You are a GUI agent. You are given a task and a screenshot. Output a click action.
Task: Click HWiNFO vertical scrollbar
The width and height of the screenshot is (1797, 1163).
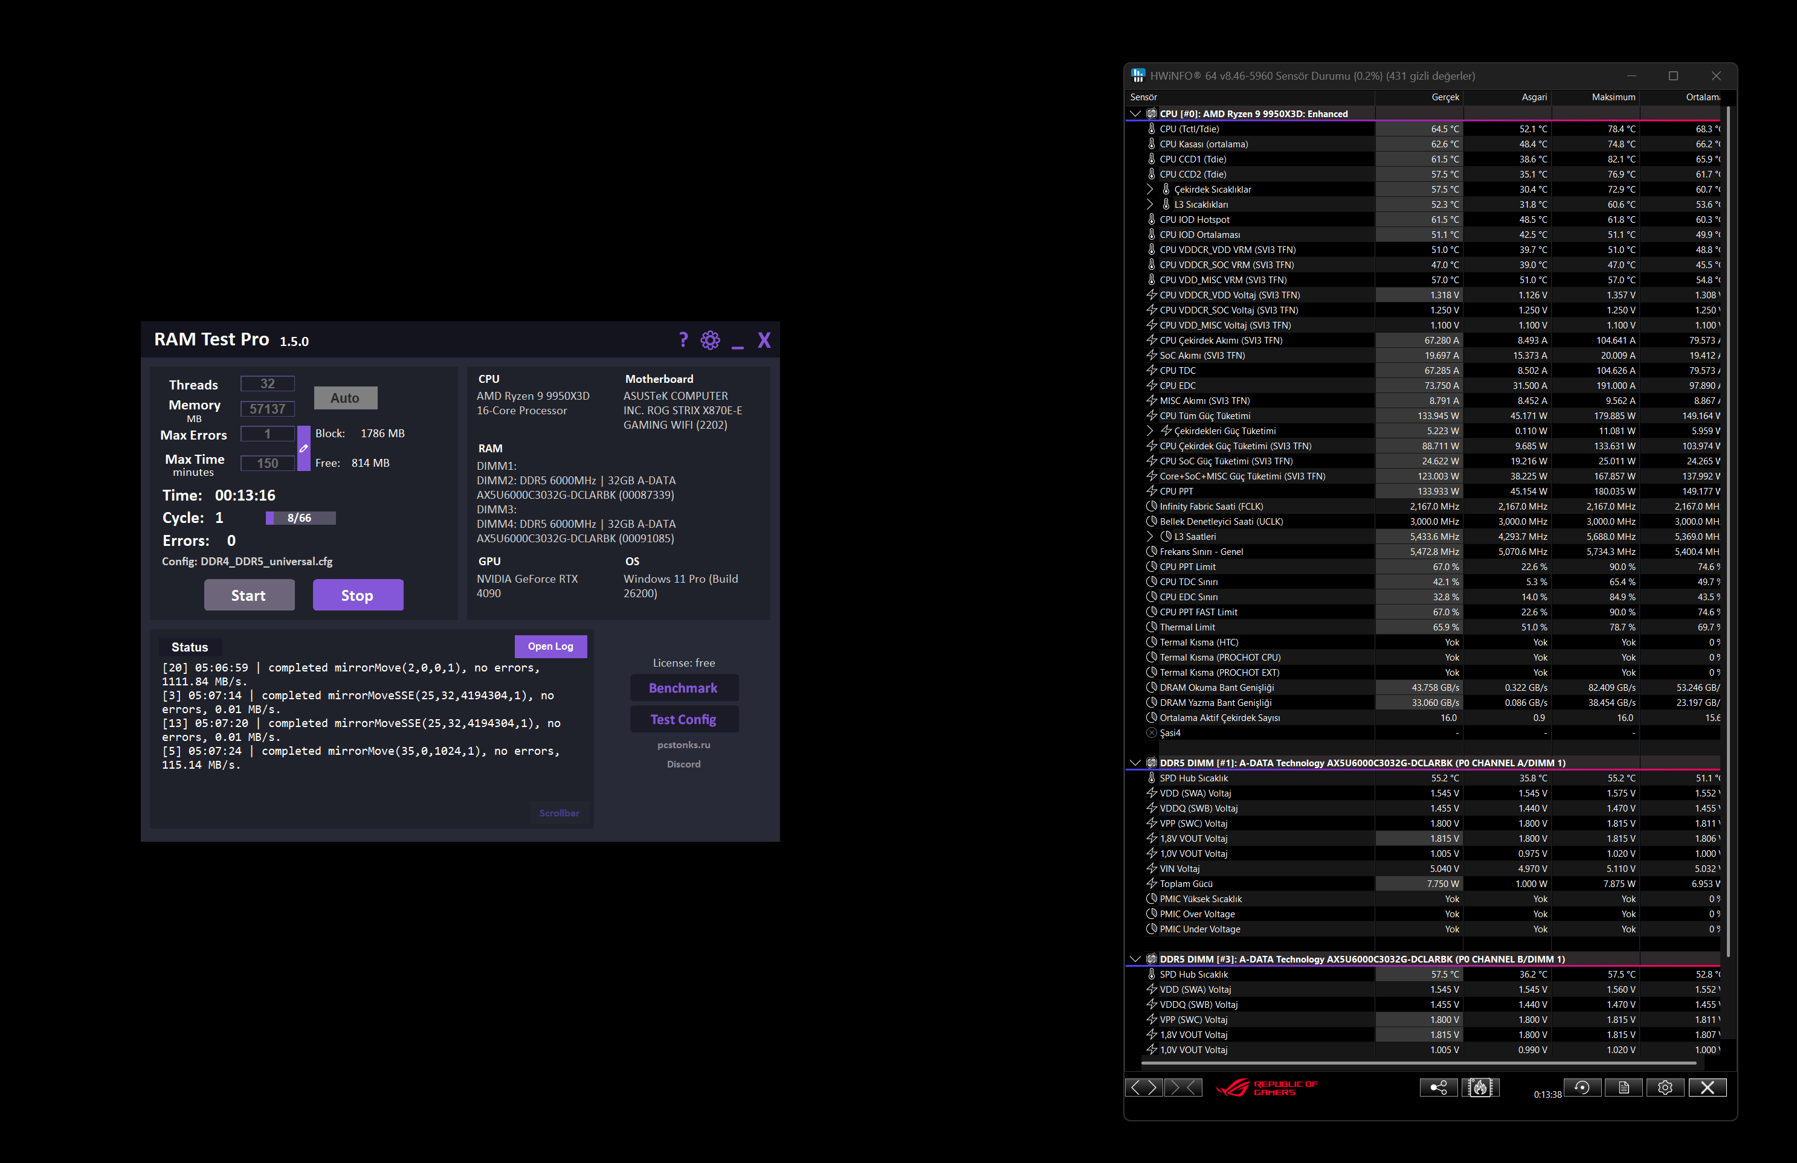(x=1728, y=533)
